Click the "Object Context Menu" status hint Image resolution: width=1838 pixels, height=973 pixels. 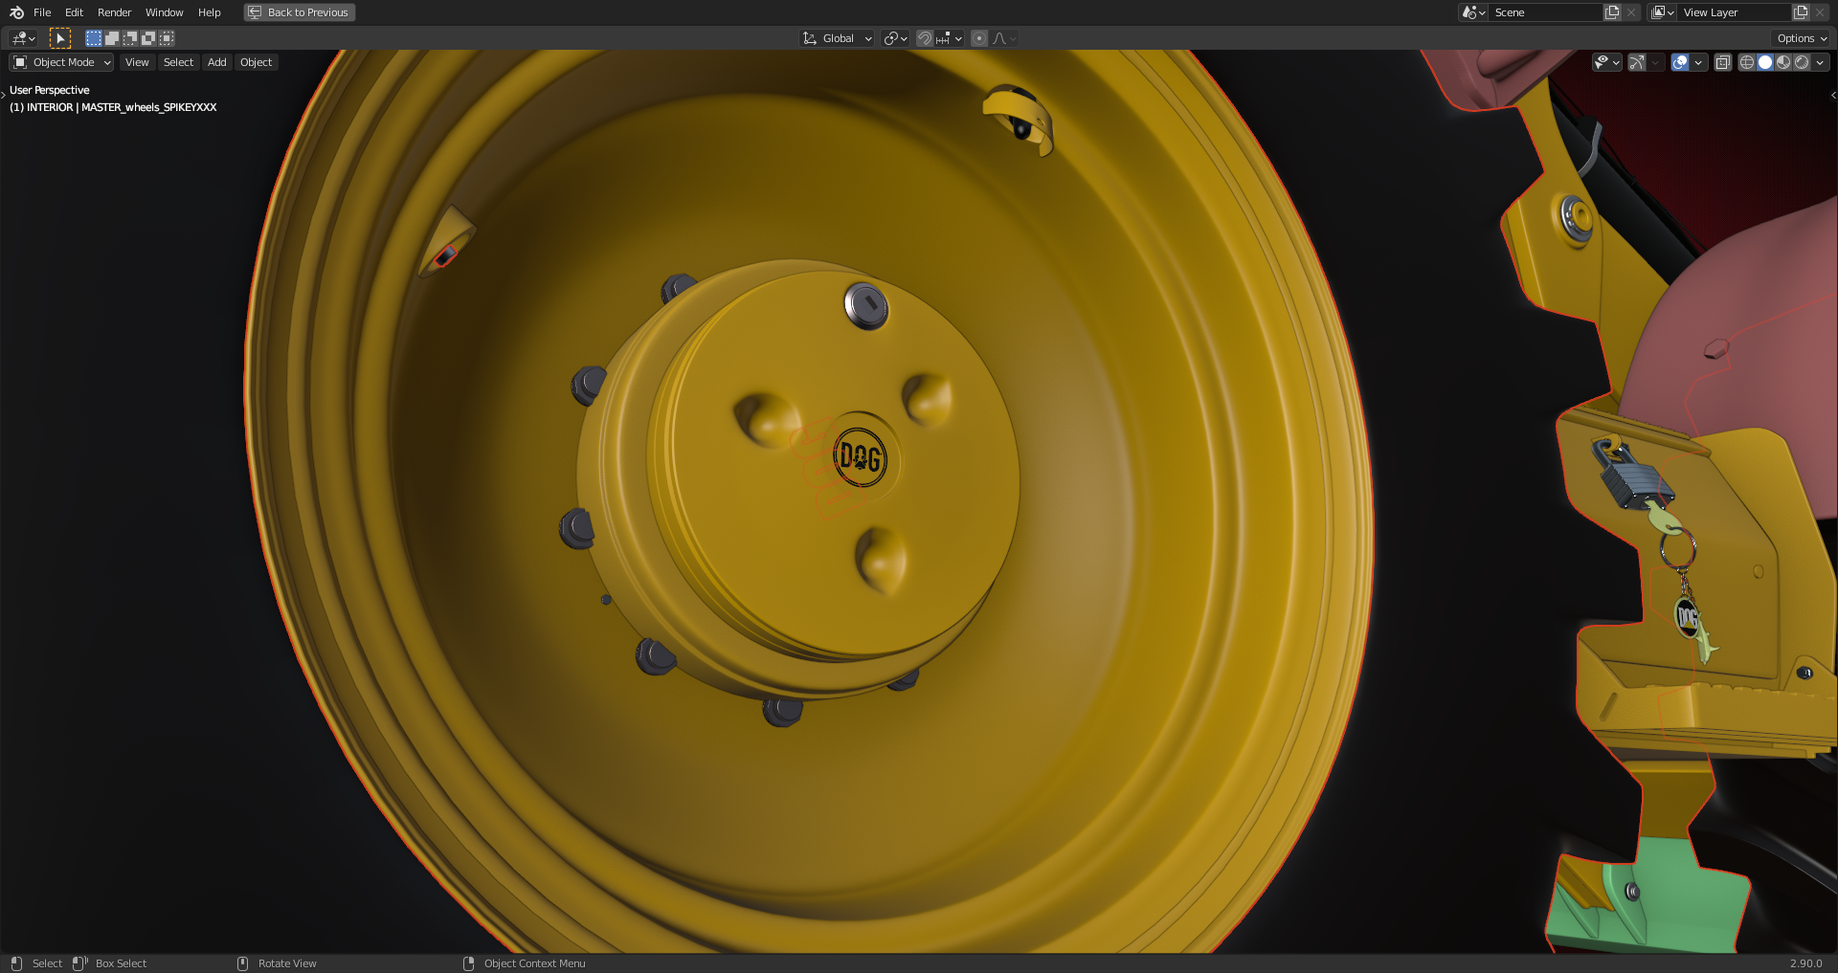click(534, 963)
